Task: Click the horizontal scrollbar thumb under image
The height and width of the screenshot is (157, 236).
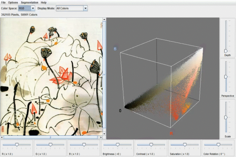Action: click(51, 137)
